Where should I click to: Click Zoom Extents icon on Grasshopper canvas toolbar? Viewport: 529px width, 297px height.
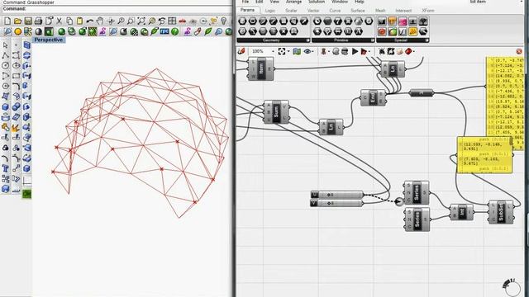(x=282, y=51)
